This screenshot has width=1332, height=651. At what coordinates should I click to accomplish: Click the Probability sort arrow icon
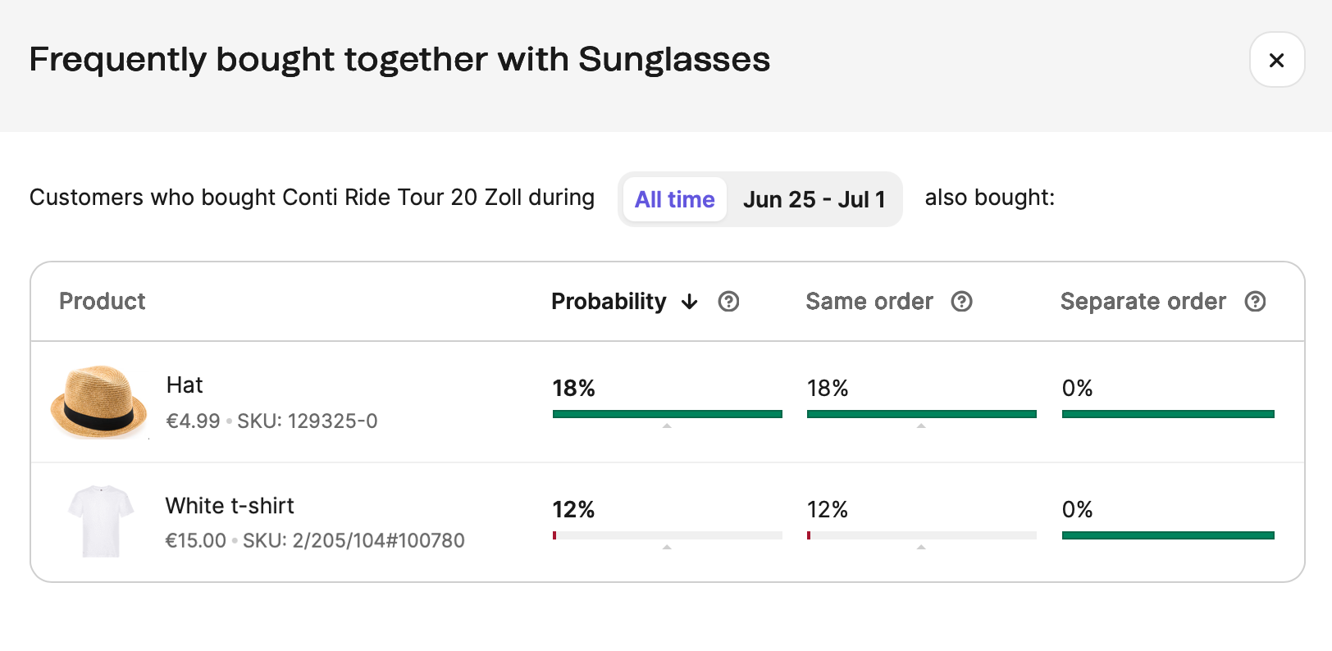point(690,302)
